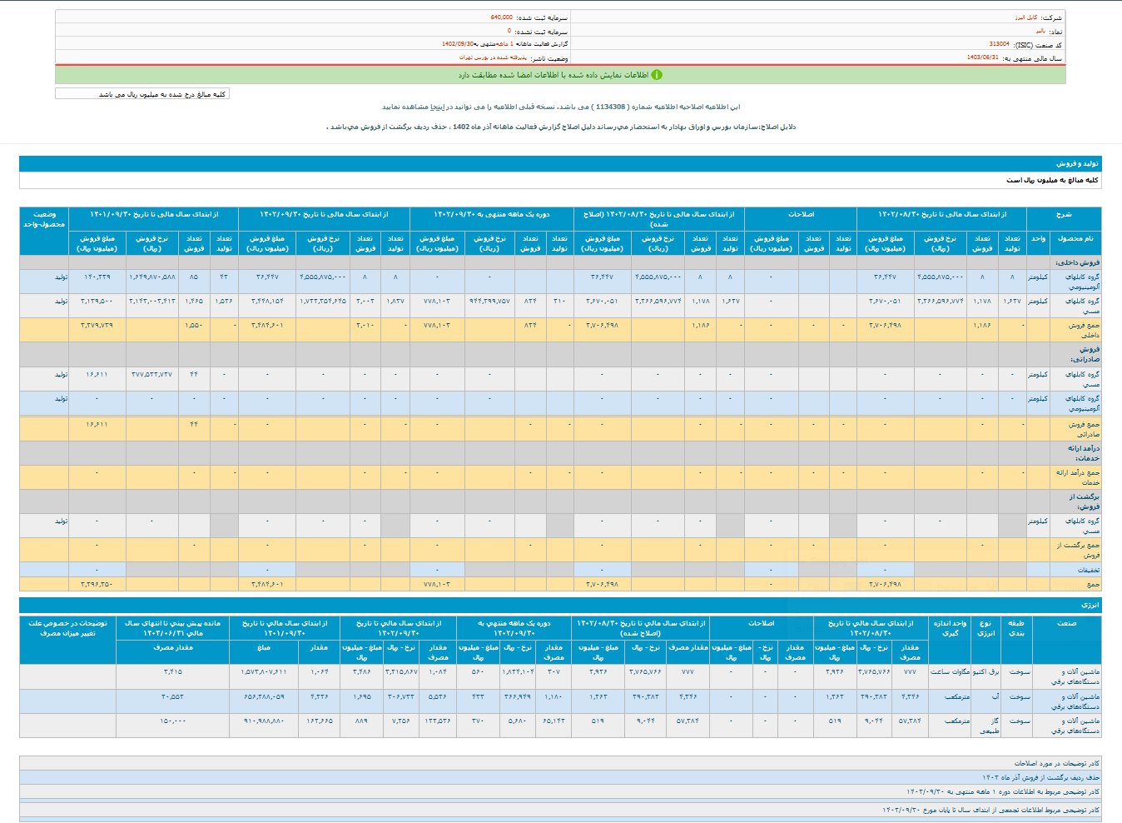This screenshot has width=1122, height=823.
Task: Select the fiscal year end date 1403/06/31
Action: coord(982,57)
